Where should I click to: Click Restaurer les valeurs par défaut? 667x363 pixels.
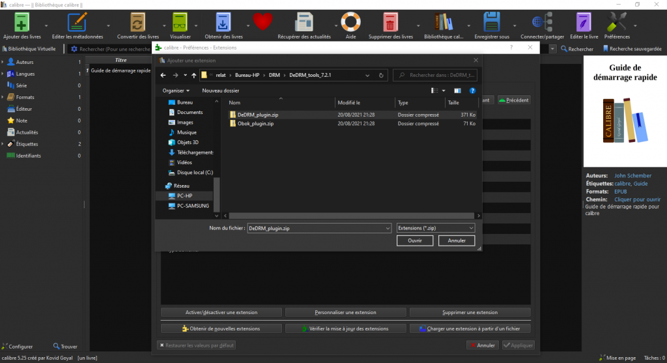196,345
